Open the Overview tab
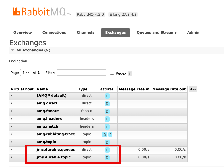 (23, 33)
